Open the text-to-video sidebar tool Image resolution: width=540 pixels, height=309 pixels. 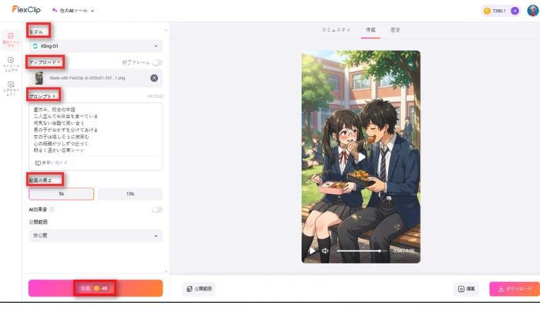[11, 63]
